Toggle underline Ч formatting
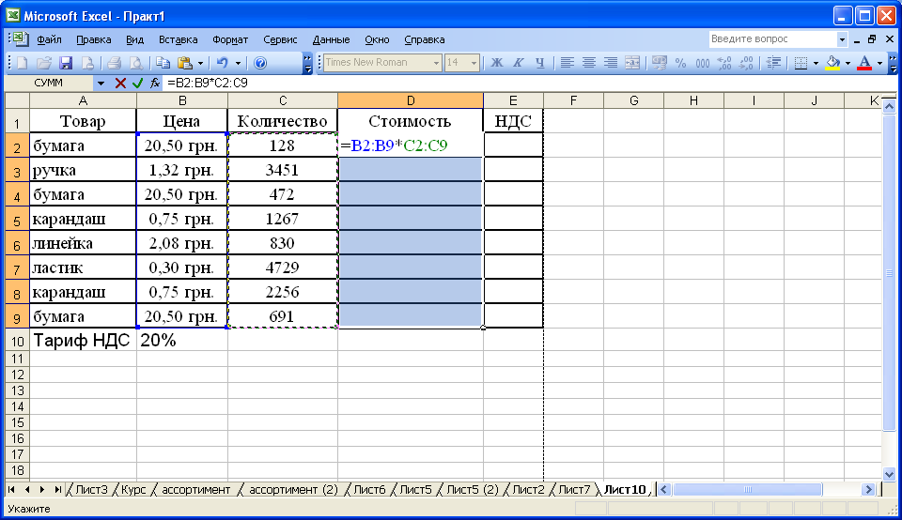This screenshot has height=520, width=902. coord(539,63)
